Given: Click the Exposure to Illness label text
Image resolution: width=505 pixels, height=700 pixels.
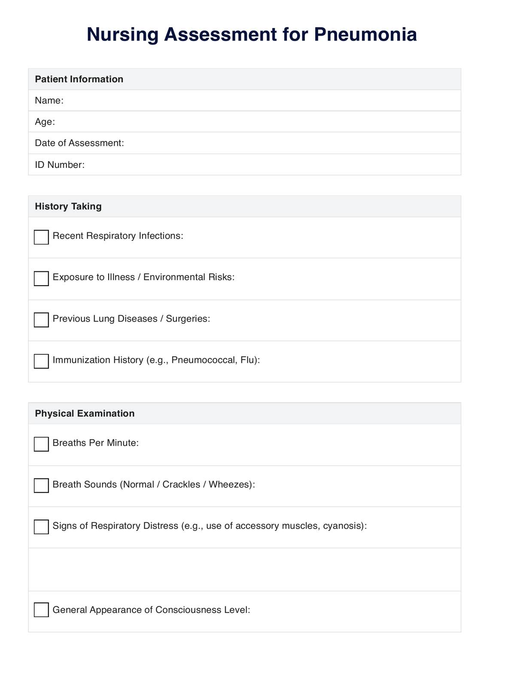Looking at the screenshot, I should click(x=143, y=277).
